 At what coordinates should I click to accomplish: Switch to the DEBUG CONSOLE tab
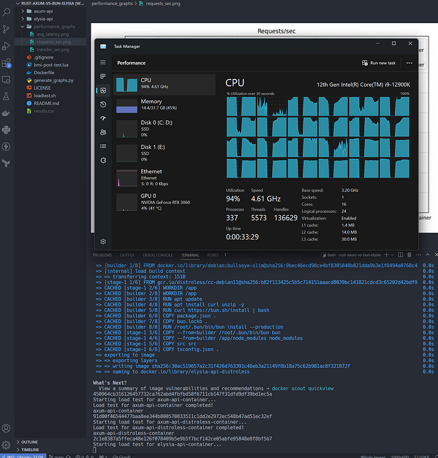point(158,255)
